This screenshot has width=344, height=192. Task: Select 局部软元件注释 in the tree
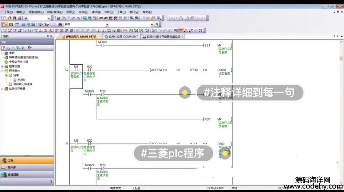point(23,84)
